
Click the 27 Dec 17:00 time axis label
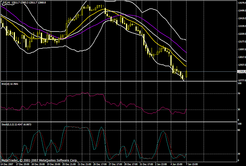tap(115, 164)
